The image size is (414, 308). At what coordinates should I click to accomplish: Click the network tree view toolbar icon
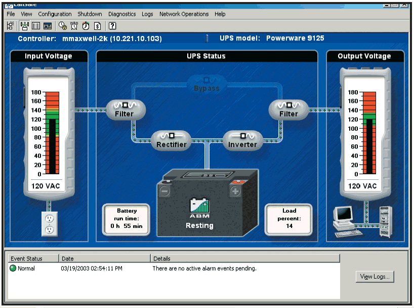point(10,26)
